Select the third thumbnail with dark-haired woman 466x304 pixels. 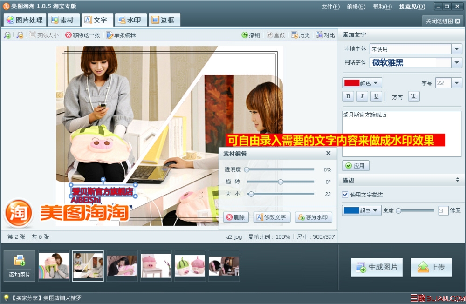(x=122, y=266)
